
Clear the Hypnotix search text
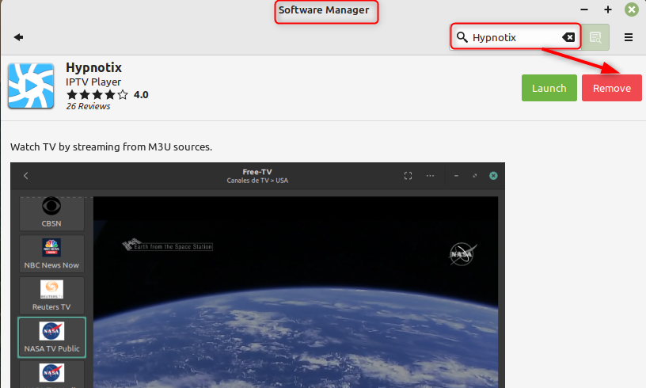point(568,37)
